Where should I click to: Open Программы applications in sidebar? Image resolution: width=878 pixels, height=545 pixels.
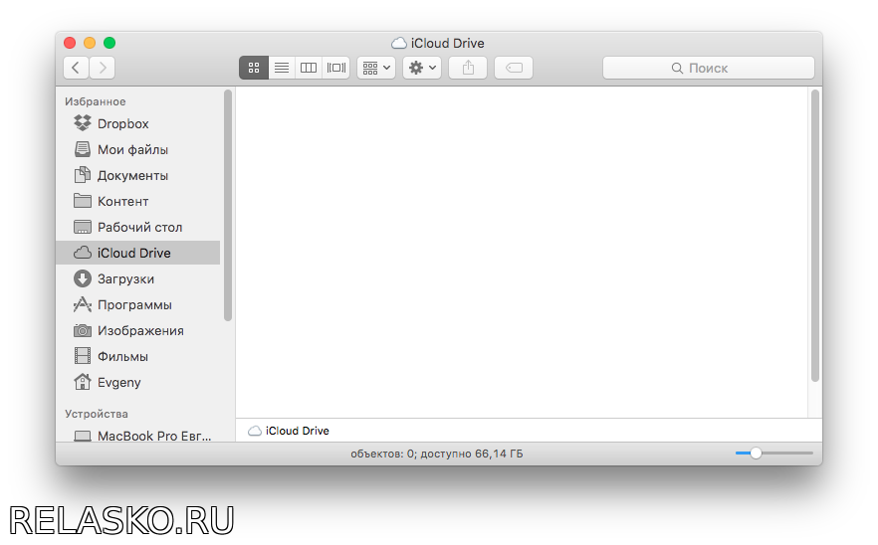tap(134, 305)
